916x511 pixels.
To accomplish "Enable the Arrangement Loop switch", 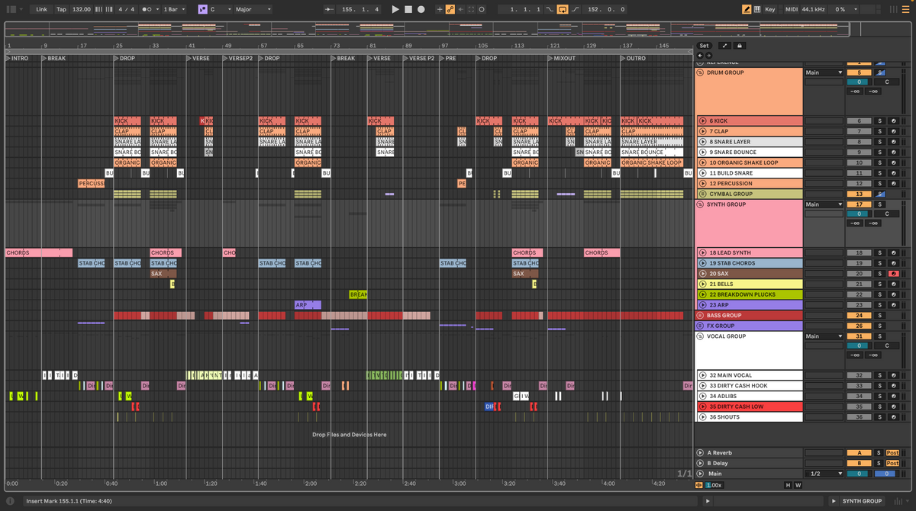I will [563, 9].
